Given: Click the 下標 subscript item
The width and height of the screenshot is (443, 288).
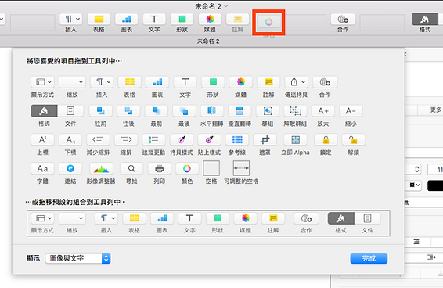Looking at the screenshot, I should pos(70,140).
